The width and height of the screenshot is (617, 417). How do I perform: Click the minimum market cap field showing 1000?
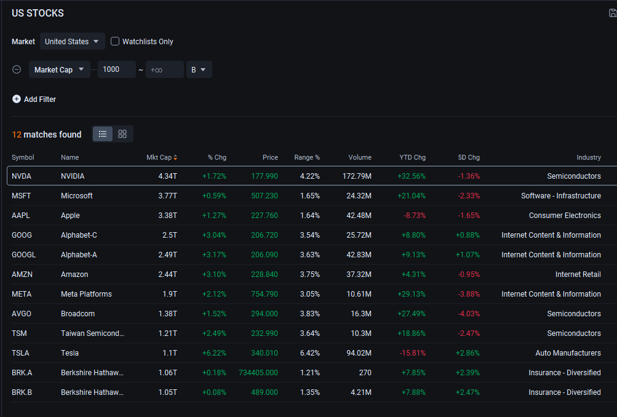[116, 69]
